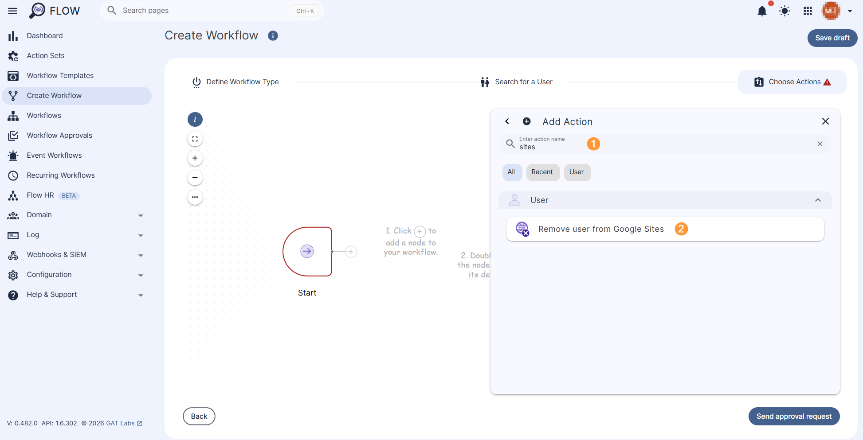
Task: Select the Start node arrow icon
Action: 307,251
